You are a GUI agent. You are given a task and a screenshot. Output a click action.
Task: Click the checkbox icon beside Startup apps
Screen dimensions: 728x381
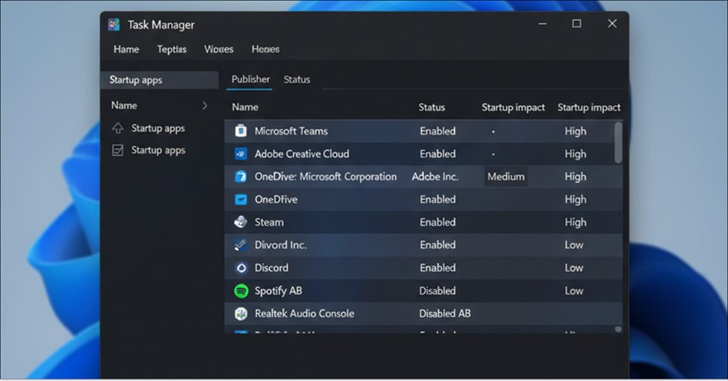click(118, 150)
